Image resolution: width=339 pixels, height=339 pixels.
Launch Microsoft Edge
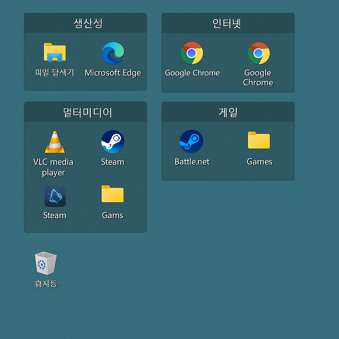tap(113, 53)
